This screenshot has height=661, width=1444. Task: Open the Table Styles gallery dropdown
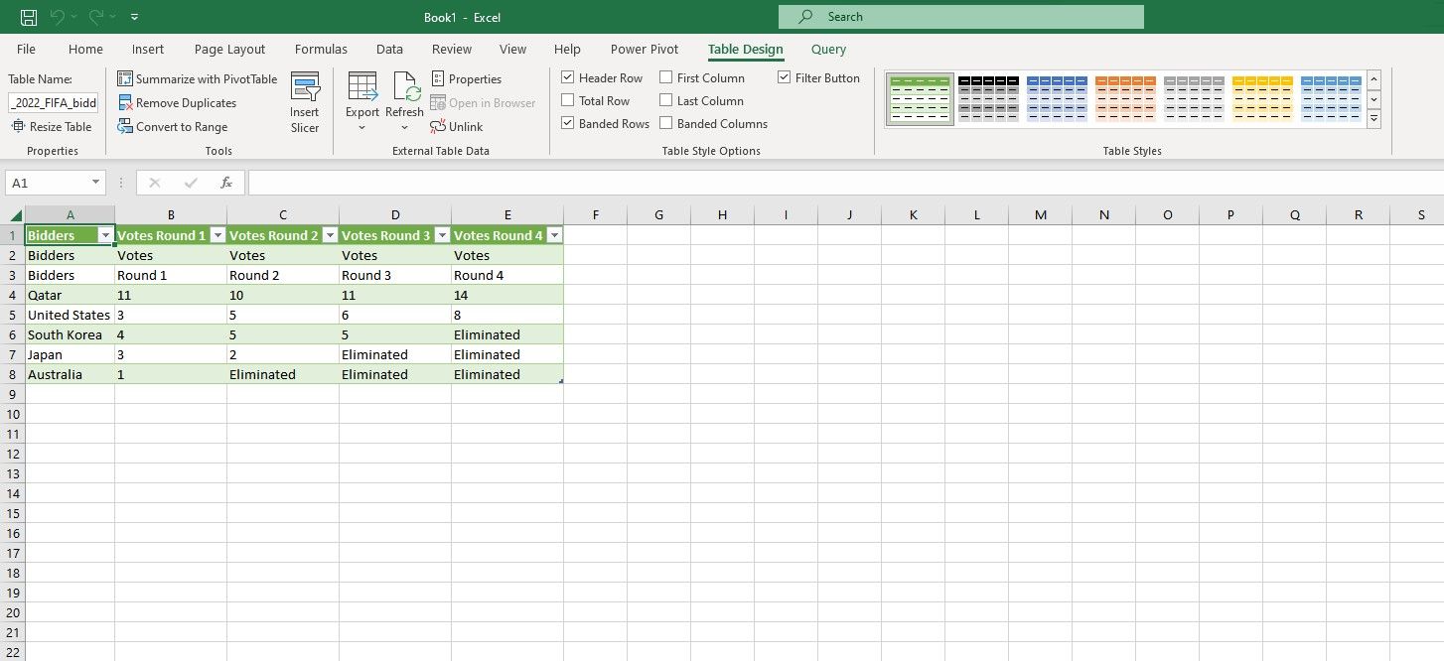[1373, 119]
